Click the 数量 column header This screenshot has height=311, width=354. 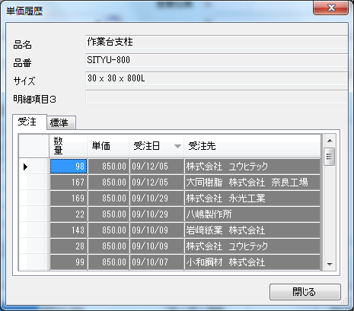click(68, 146)
